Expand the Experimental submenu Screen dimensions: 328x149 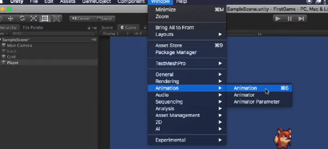click(187, 140)
